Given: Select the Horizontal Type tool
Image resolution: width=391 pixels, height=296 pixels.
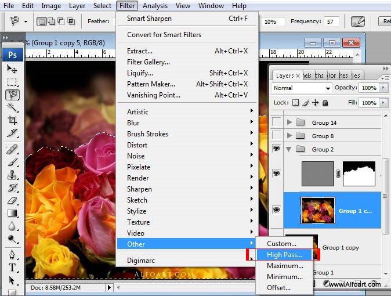Looking at the screenshot, I should tap(12, 268).
